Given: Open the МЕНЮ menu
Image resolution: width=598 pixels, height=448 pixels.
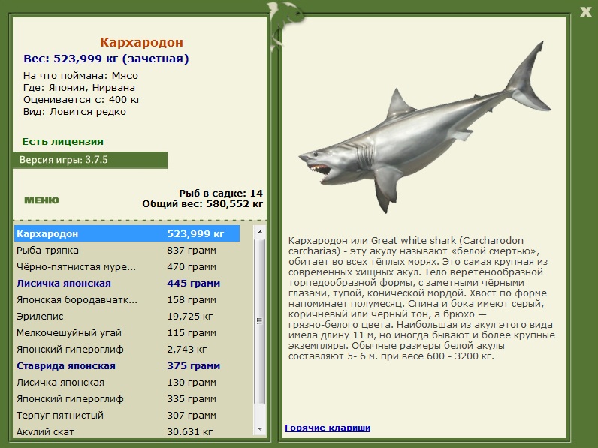Looking at the screenshot, I should pyautogui.click(x=41, y=200).
